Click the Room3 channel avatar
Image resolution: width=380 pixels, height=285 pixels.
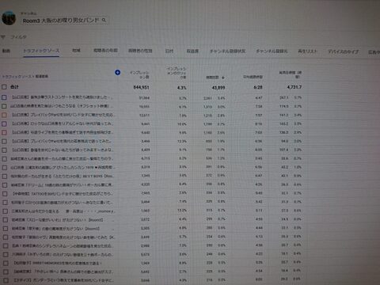point(9,18)
